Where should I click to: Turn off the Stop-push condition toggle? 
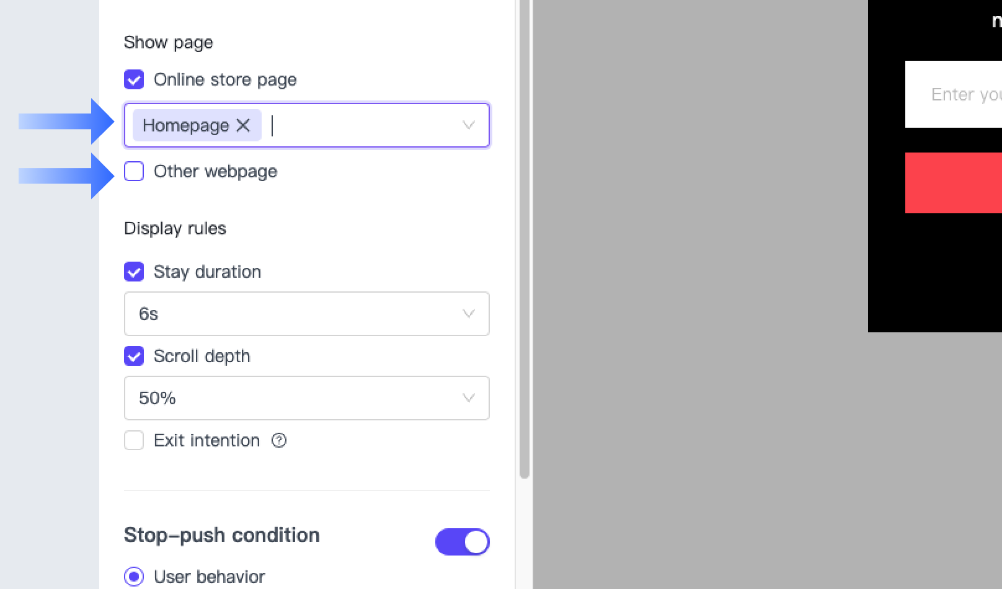click(x=462, y=542)
